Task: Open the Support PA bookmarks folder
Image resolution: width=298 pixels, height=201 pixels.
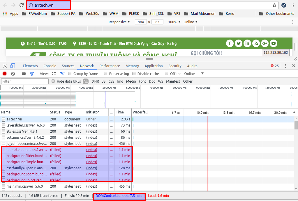Action: coord(63,13)
